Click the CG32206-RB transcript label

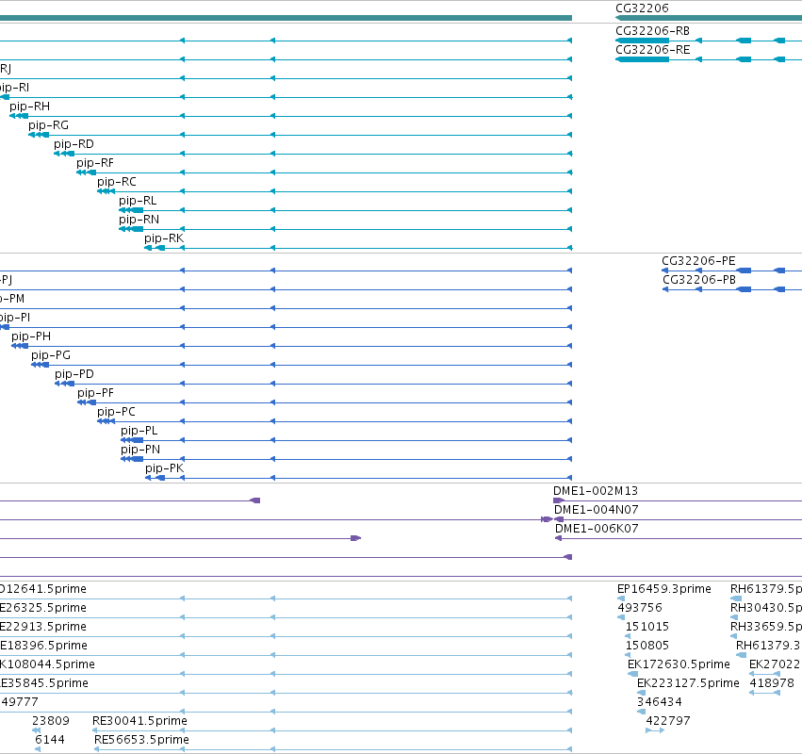(x=652, y=31)
